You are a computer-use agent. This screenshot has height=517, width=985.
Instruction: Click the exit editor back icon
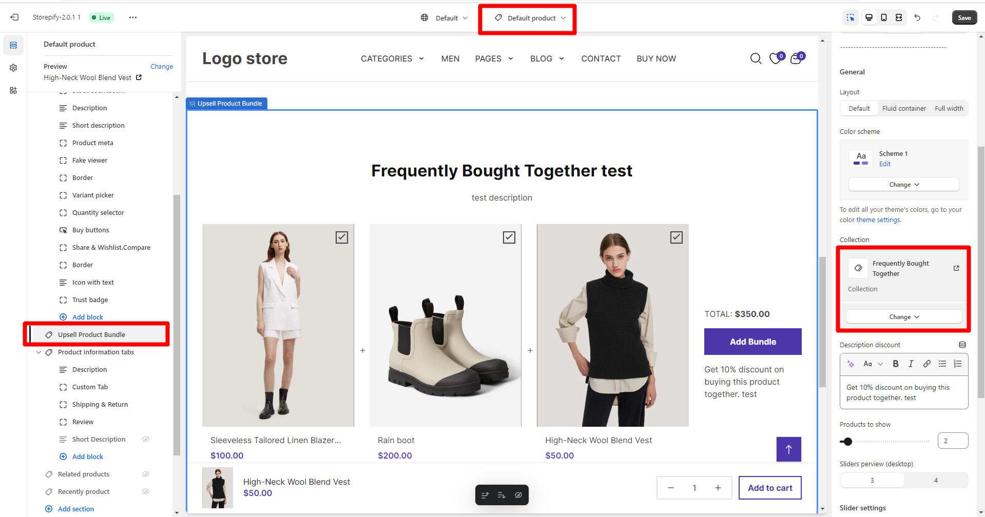click(14, 17)
